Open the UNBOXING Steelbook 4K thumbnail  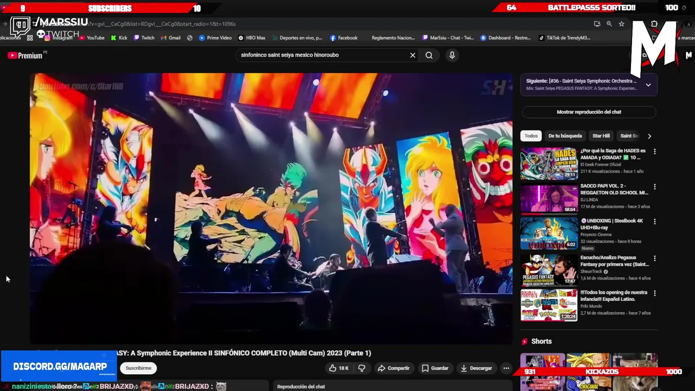point(549,233)
